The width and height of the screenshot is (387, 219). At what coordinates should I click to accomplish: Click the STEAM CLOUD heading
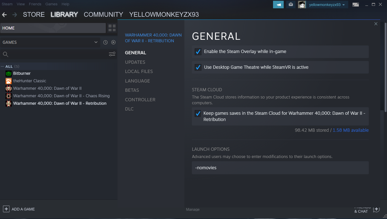pyautogui.click(x=207, y=90)
